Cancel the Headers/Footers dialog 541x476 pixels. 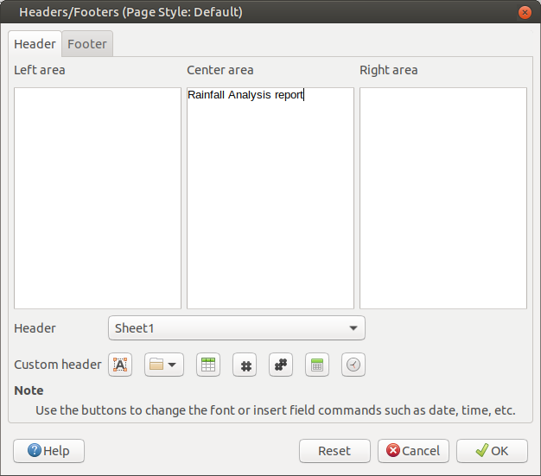coord(413,451)
